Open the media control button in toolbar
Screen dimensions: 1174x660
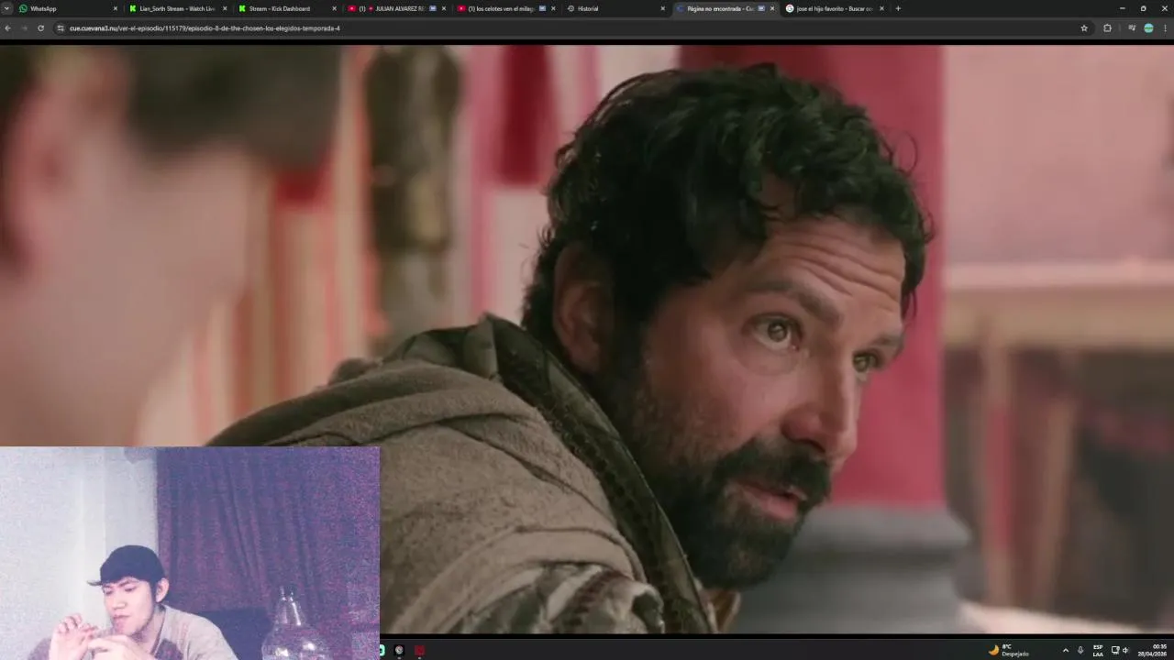[x=1132, y=28]
